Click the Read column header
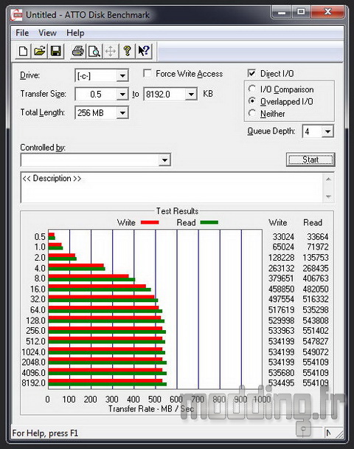This screenshot has width=354, height=449. pos(313,222)
